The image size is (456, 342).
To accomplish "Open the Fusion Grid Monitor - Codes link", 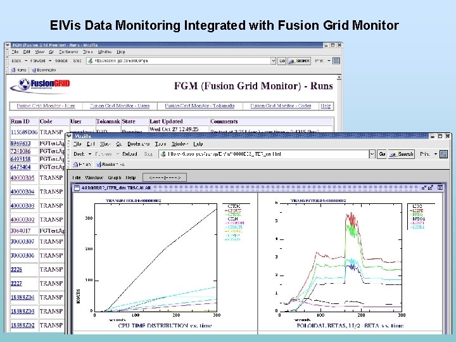I will 281,106.
